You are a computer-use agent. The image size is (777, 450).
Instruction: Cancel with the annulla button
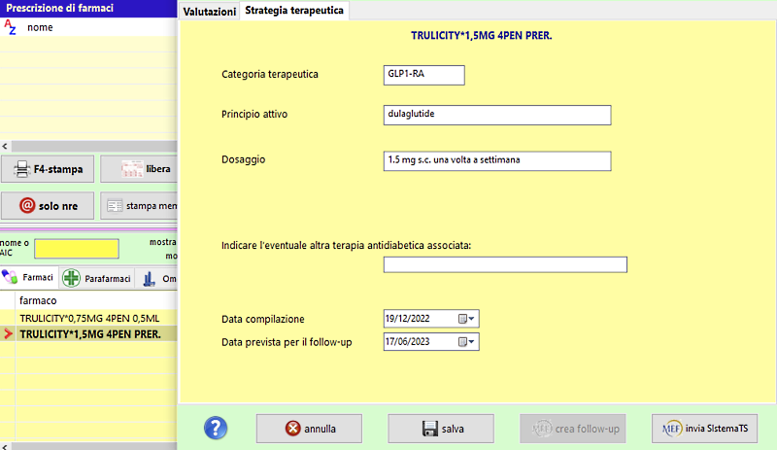tap(309, 428)
